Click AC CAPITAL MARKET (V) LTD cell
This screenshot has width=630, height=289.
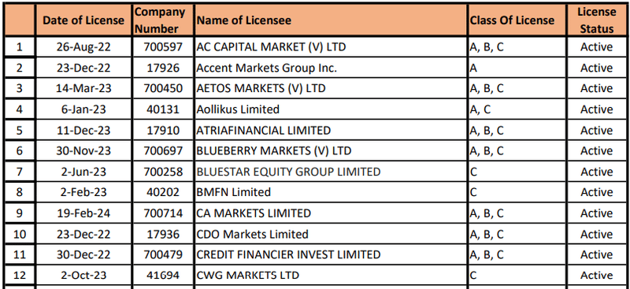click(x=331, y=47)
